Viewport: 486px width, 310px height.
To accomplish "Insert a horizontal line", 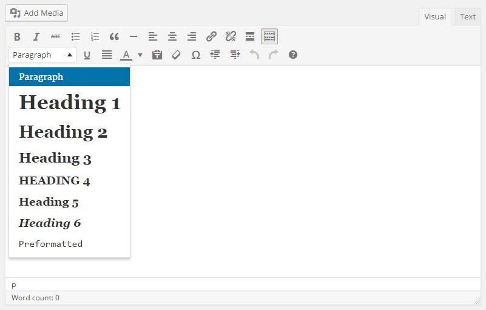I will coord(133,36).
